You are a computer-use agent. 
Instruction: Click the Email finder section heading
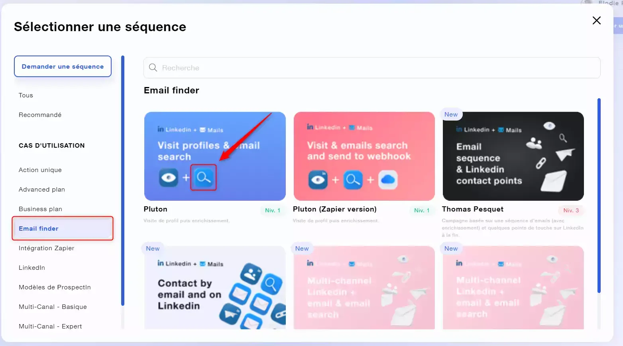pos(171,90)
